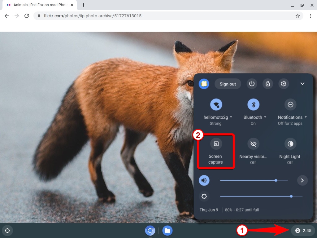Click the user avatar in quick settings

[204, 84]
